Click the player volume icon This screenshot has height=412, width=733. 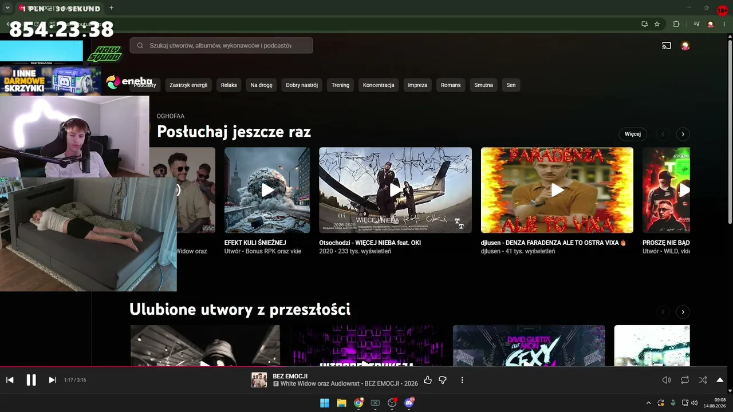[x=667, y=380]
